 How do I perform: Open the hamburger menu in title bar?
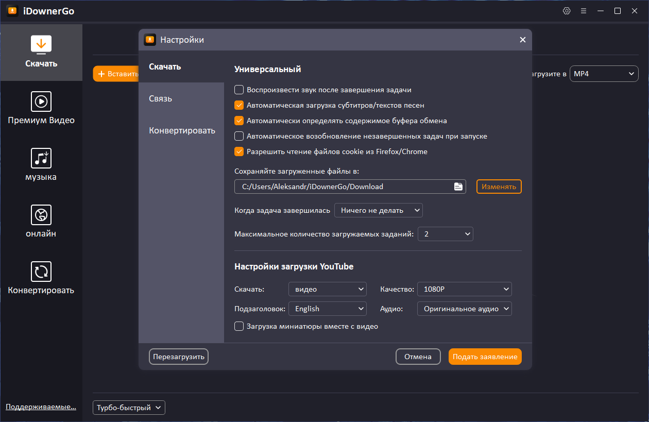tap(584, 11)
